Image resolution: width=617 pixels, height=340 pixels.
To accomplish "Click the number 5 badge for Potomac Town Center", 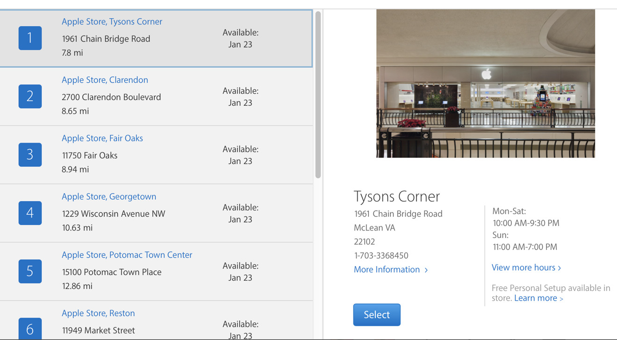I will (x=30, y=271).
